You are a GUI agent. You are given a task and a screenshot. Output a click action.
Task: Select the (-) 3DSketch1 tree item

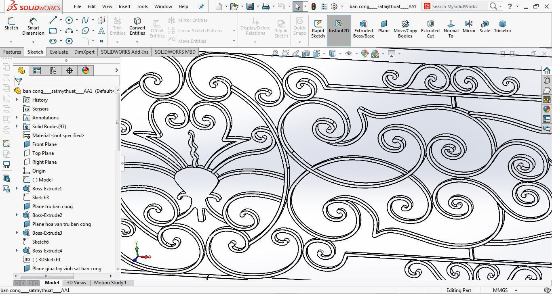[42, 260]
